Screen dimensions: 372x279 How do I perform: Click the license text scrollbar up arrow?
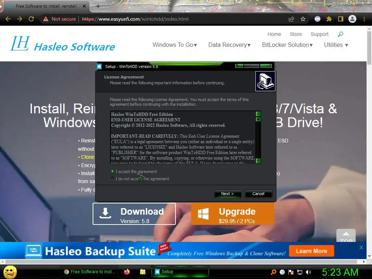click(x=258, y=114)
